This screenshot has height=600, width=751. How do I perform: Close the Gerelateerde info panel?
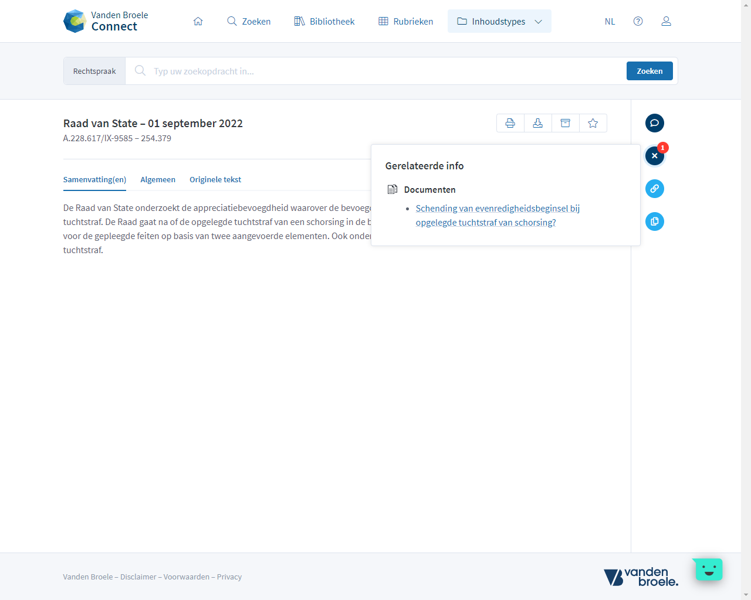[655, 156]
